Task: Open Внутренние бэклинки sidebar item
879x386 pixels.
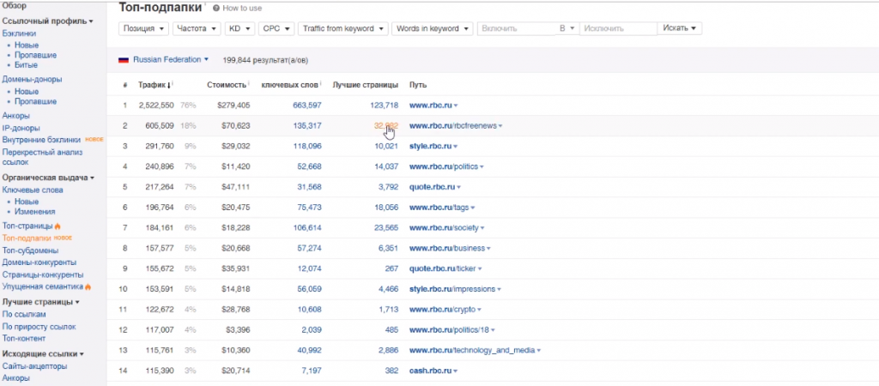Action: pos(41,140)
